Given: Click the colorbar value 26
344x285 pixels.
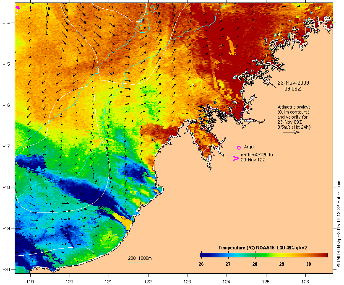Looking at the screenshot, I should 201,264.
